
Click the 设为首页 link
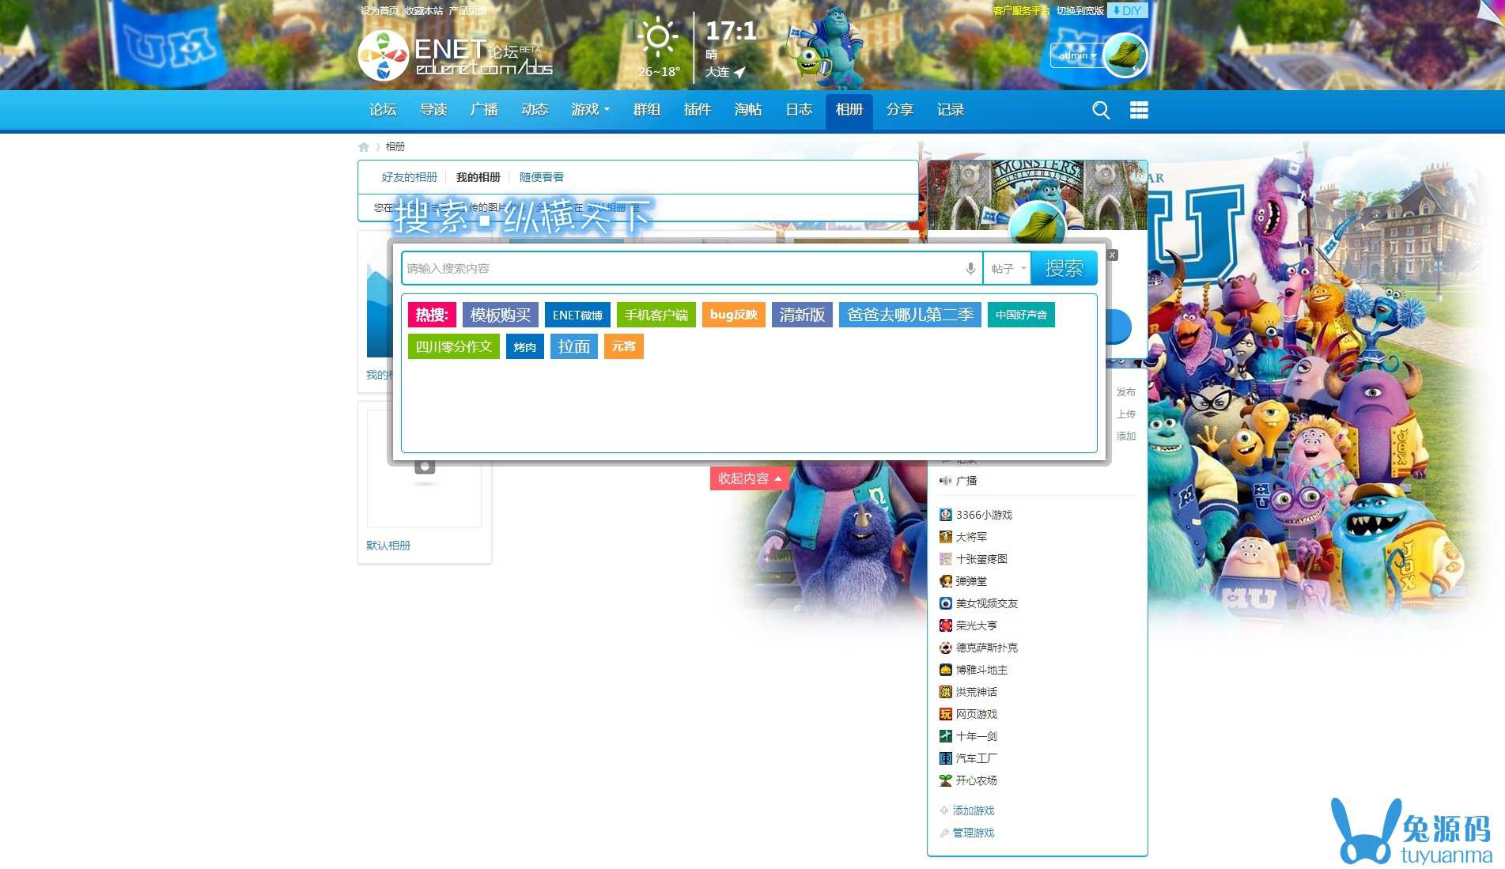pyautogui.click(x=380, y=11)
